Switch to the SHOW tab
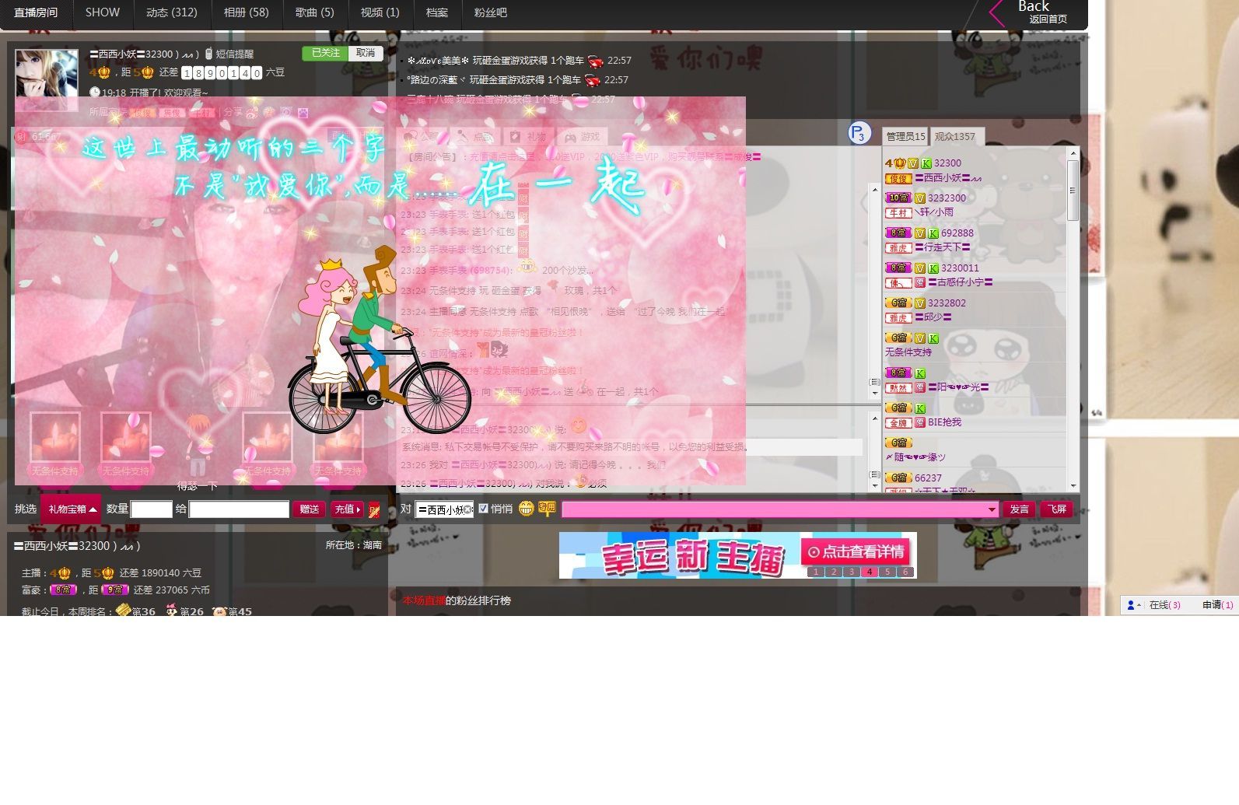 tap(102, 12)
